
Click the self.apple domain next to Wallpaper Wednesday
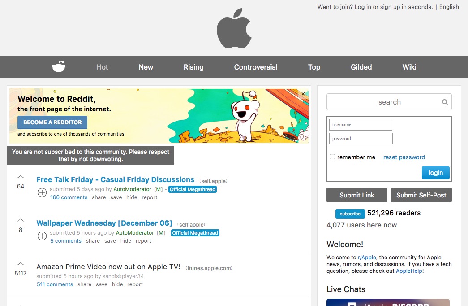pos(191,224)
